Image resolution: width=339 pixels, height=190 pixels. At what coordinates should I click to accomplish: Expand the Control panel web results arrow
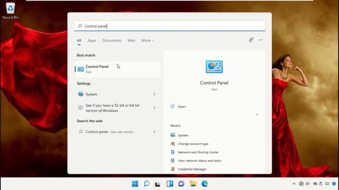[154, 131]
